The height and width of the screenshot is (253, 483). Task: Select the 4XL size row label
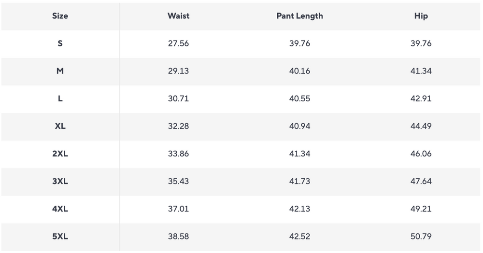[x=60, y=209]
